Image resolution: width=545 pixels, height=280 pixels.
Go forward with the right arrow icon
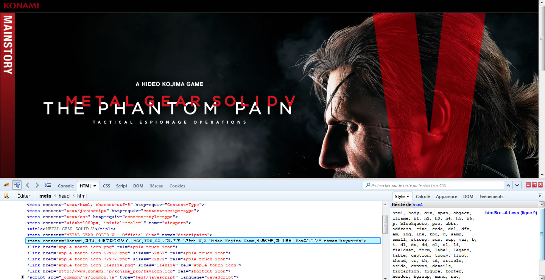pyautogui.click(x=37, y=185)
